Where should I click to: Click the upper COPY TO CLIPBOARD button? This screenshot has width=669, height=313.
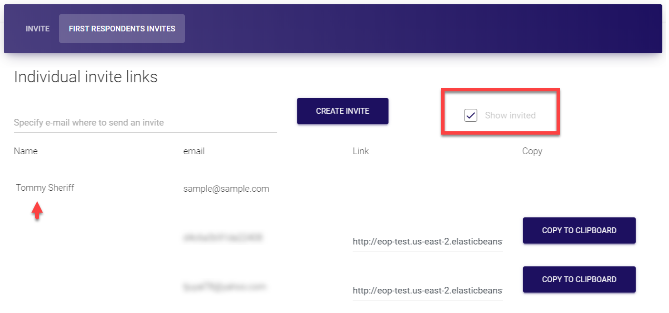579,231
